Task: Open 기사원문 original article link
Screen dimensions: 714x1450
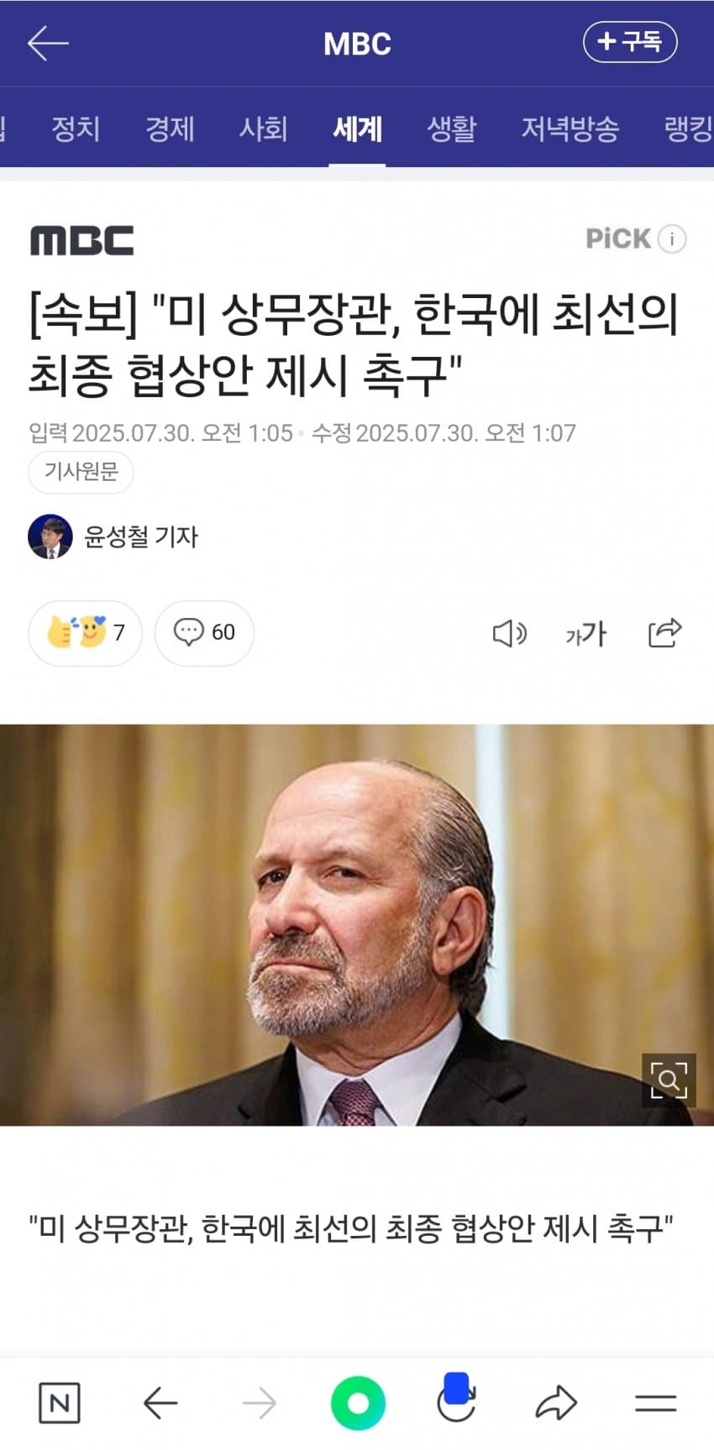Action: [x=81, y=472]
